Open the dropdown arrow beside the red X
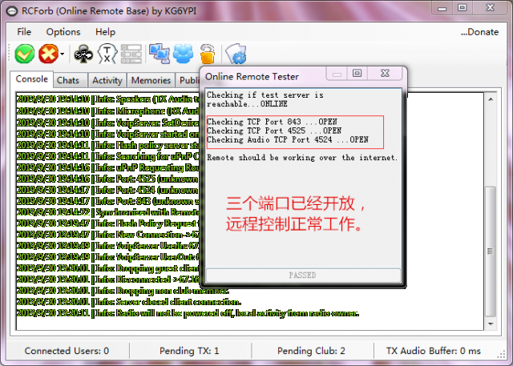The image size is (513, 366). (62, 54)
